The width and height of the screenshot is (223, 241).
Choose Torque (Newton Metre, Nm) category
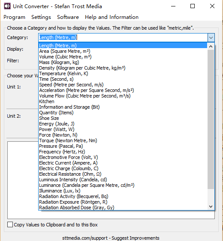pyautogui.click(x=123, y=140)
